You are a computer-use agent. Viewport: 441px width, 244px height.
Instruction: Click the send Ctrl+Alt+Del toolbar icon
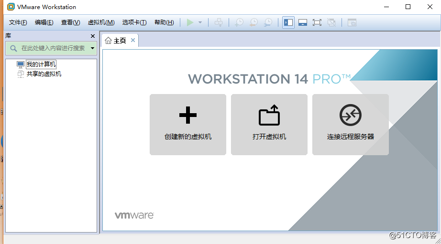(219, 22)
